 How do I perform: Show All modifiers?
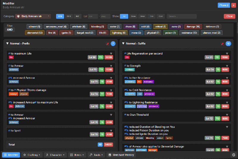(124, 16)
